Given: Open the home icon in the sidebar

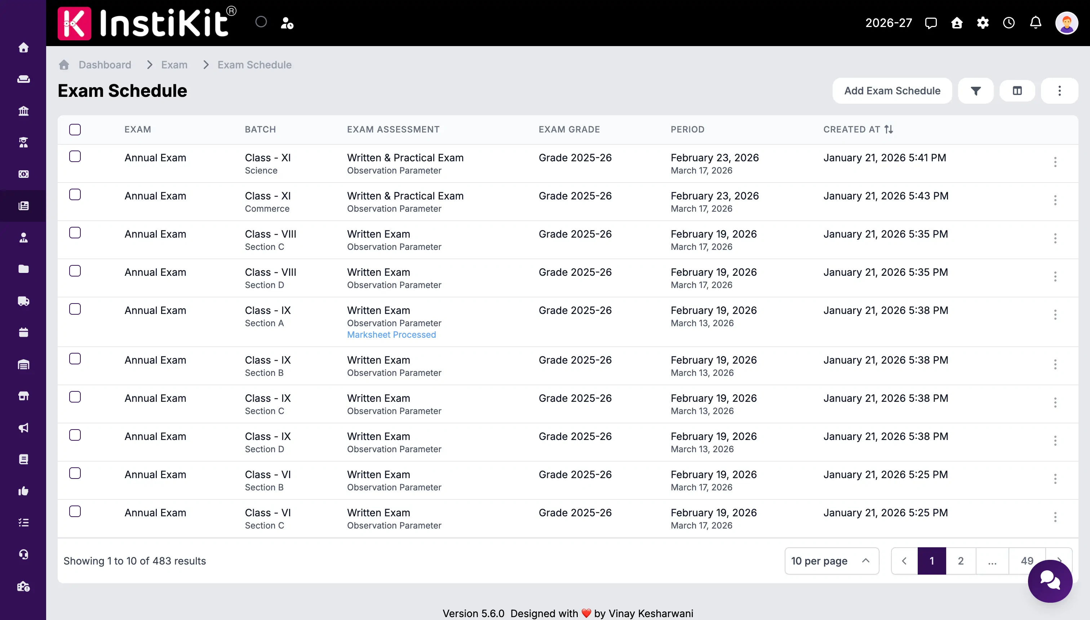Looking at the screenshot, I should (x=23, y=47).
